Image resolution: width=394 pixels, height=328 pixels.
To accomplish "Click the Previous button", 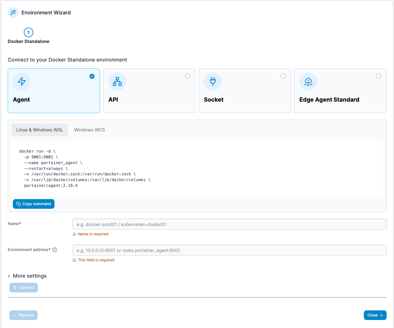I will (x=23, y=315).
